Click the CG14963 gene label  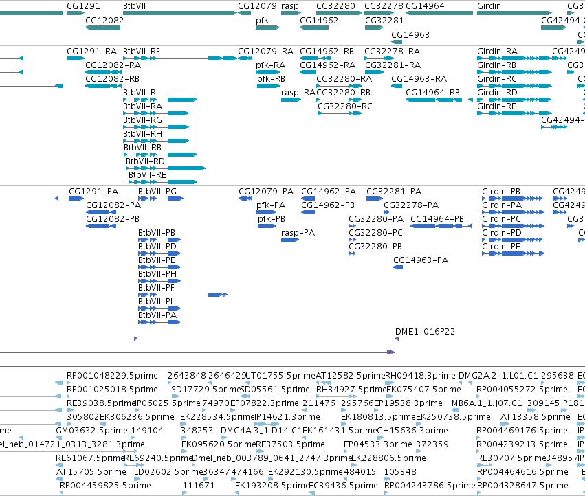tap(410, 34)
